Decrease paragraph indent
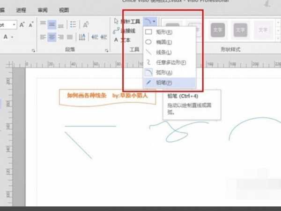The width and height of the screenshot is (281, 211). click(95, 37)
